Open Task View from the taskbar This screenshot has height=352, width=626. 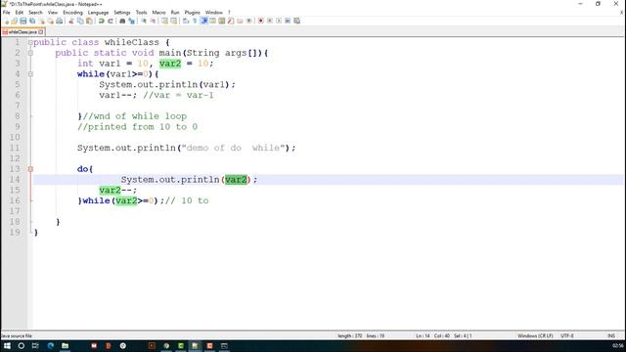(x=35, y=346)
